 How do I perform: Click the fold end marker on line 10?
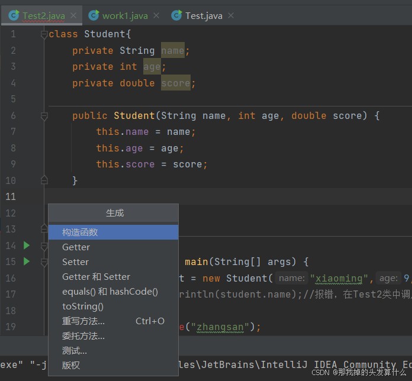(x=44, y=180)
